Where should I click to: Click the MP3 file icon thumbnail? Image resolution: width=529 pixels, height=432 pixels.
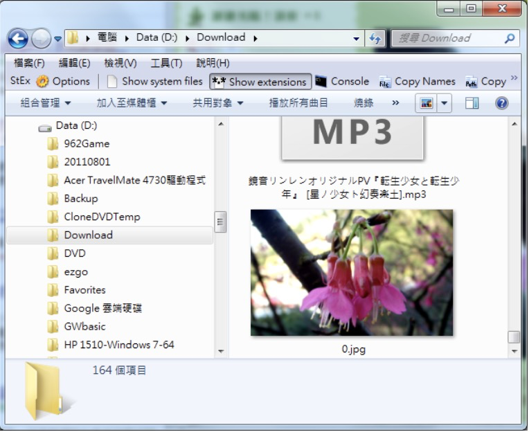click(x=352, y=138)
